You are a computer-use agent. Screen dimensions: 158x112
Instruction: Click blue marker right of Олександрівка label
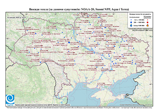(105, 66)
